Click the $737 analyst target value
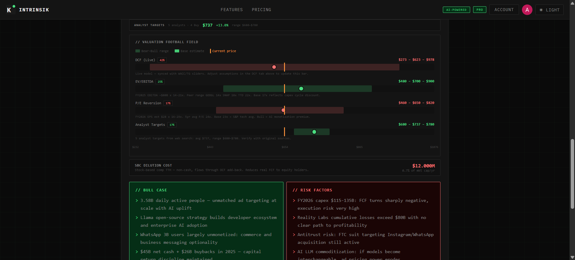 pyautogui.click(x=207, y=25)
